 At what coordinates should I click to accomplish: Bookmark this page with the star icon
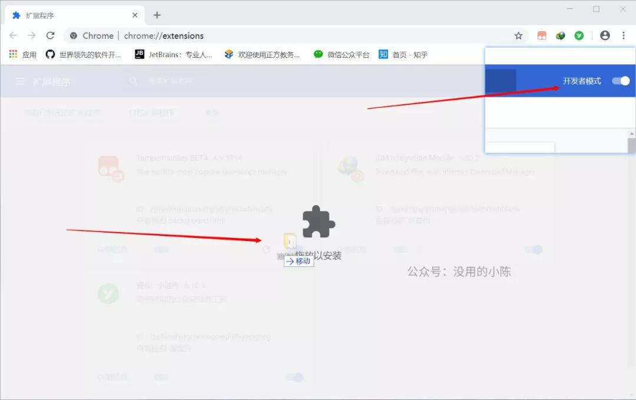tap(518, 36)
